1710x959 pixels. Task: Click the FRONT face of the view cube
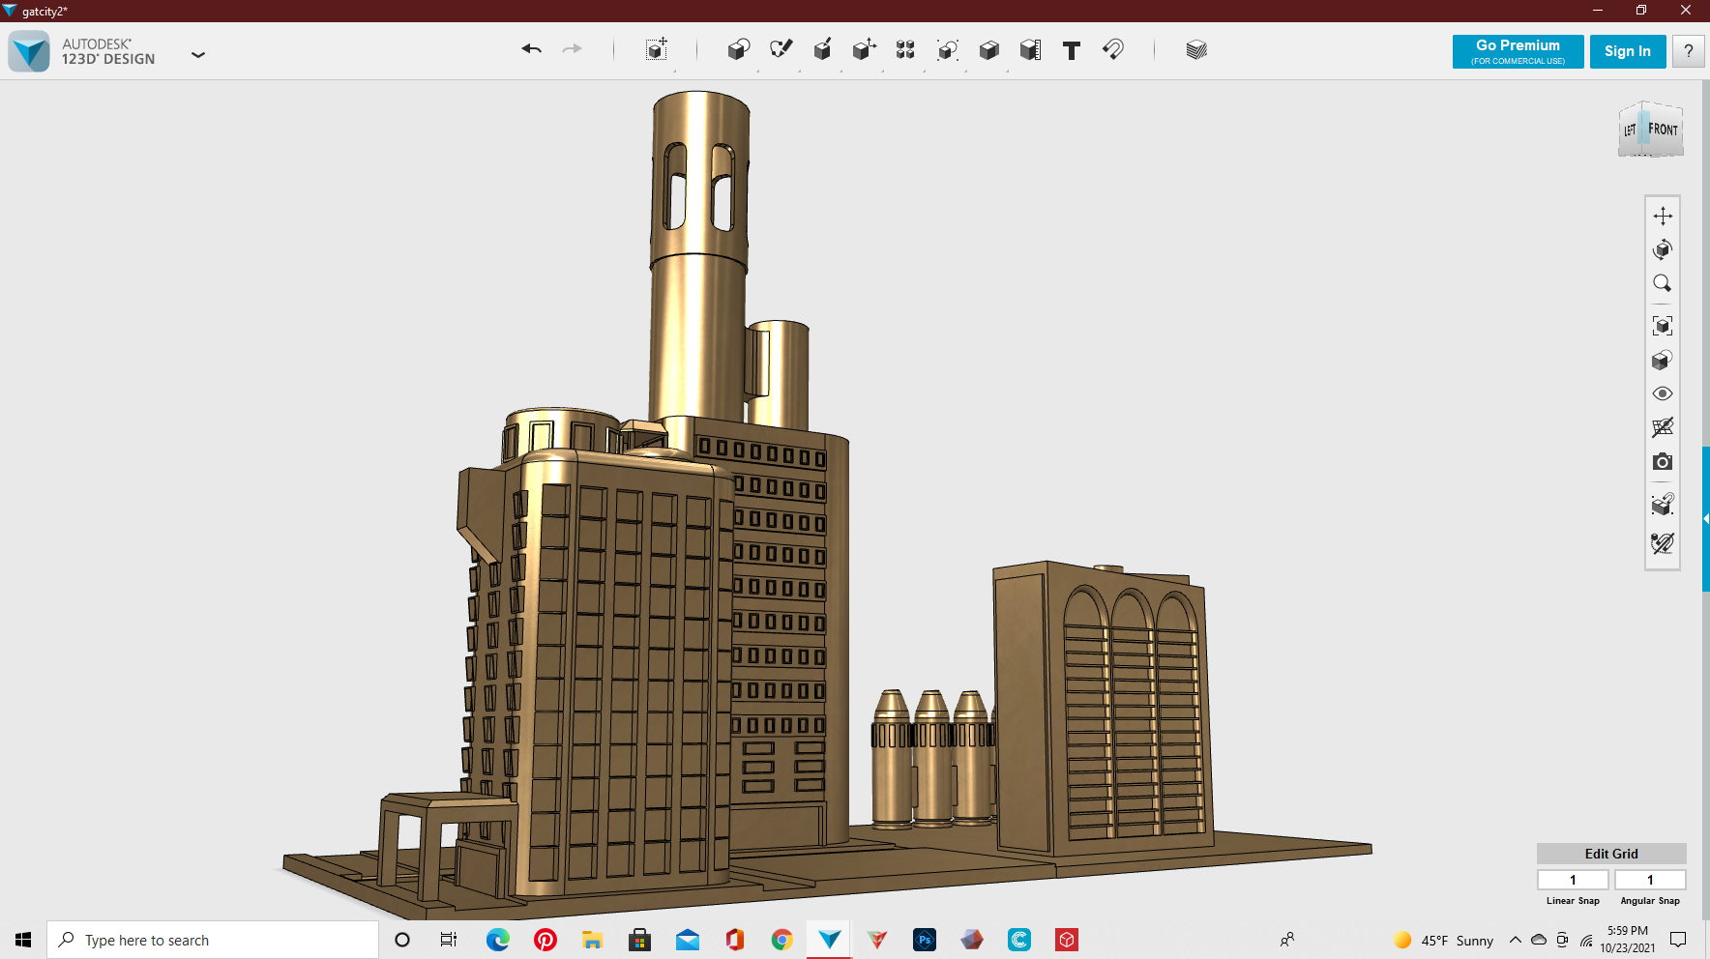point(1664,131)
